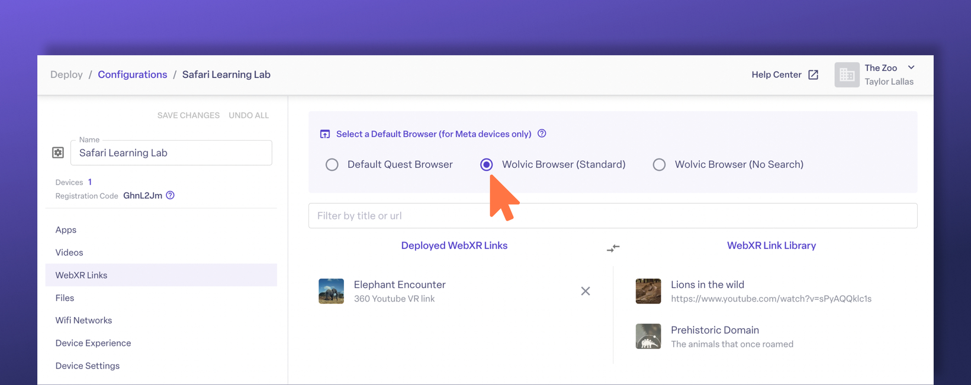Click the configuration gear icon beside Name
Viewport: 971px width, 385px height.
(58, 153)
